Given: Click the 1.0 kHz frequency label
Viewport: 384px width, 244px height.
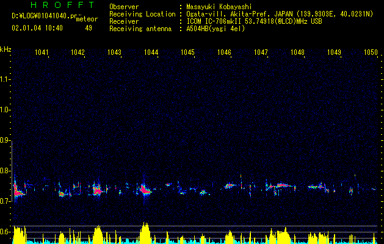Looking at the screenshot, I should (5, 110).
